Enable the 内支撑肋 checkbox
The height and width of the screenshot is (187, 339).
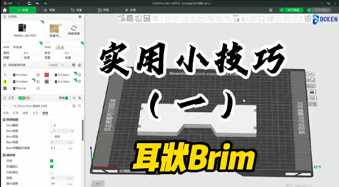click(x=52, y=172)
